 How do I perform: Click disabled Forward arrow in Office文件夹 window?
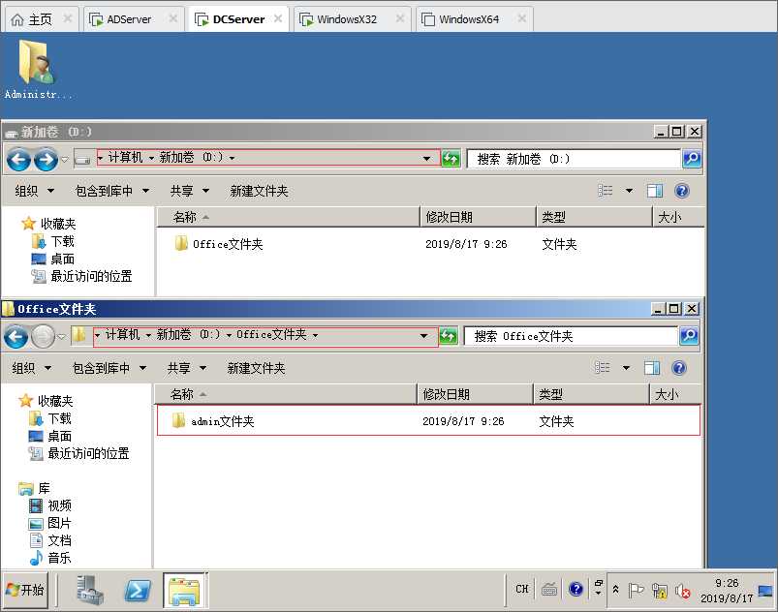pos(43,337)
